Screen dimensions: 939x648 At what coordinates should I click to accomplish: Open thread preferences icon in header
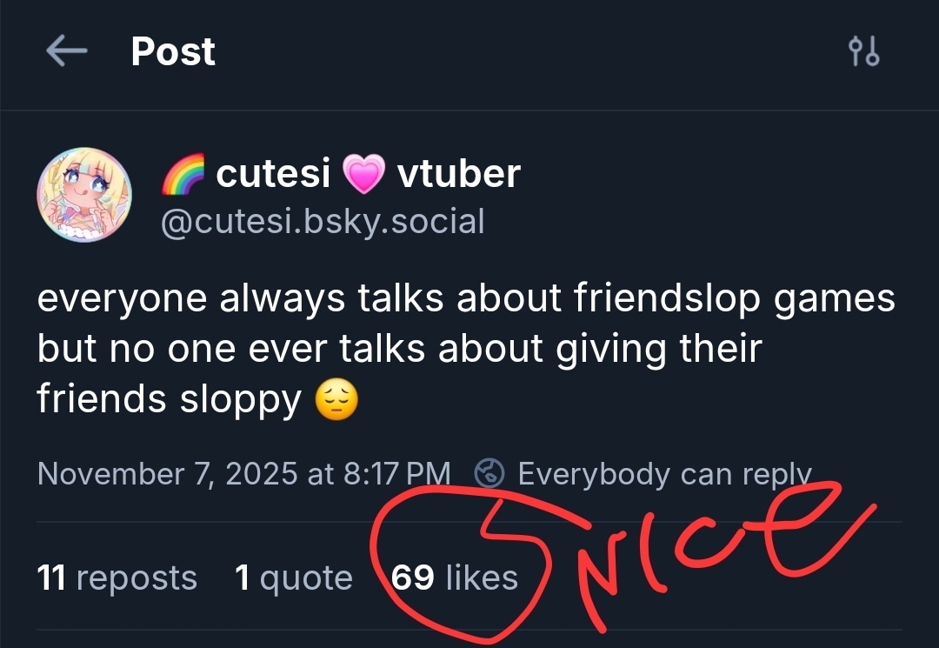coord(863,52)
